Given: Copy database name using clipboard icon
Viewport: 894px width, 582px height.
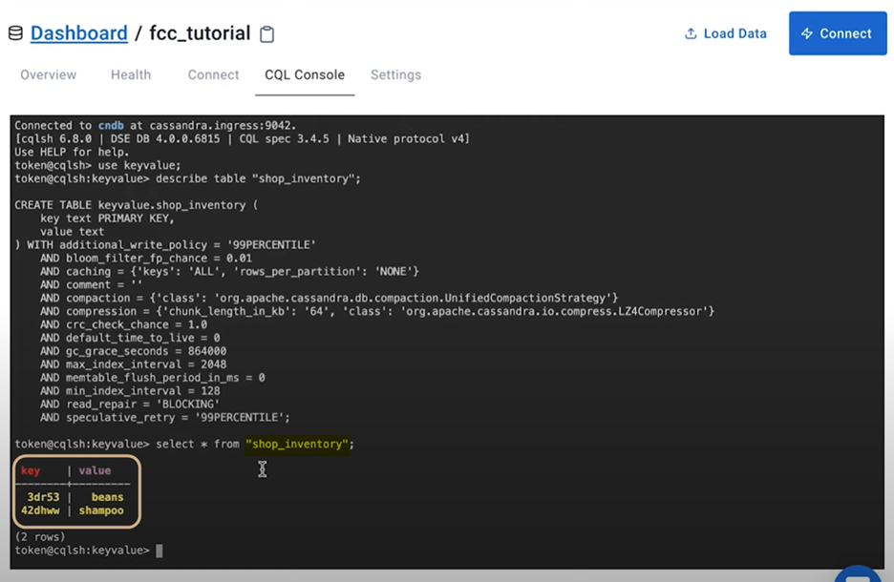Looking at the screenshot, I should [266, 33].
